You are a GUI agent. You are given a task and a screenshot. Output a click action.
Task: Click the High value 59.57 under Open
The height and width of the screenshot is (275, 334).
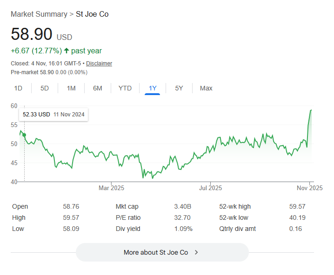click(71, 217)
